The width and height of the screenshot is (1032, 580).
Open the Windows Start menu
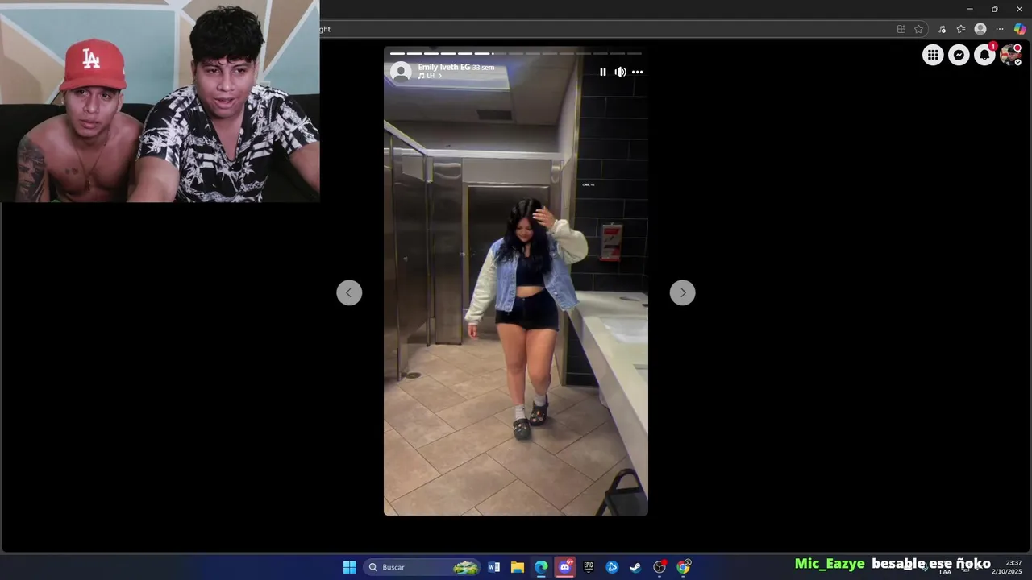coord(349,567)
